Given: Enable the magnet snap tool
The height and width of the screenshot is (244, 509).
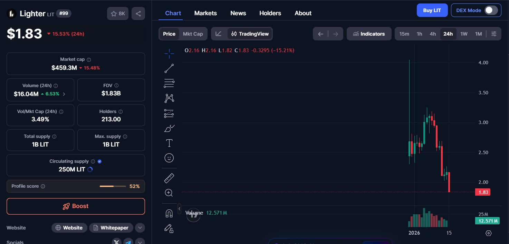Looking at the screenshot, I should click(x=169, y=213).
